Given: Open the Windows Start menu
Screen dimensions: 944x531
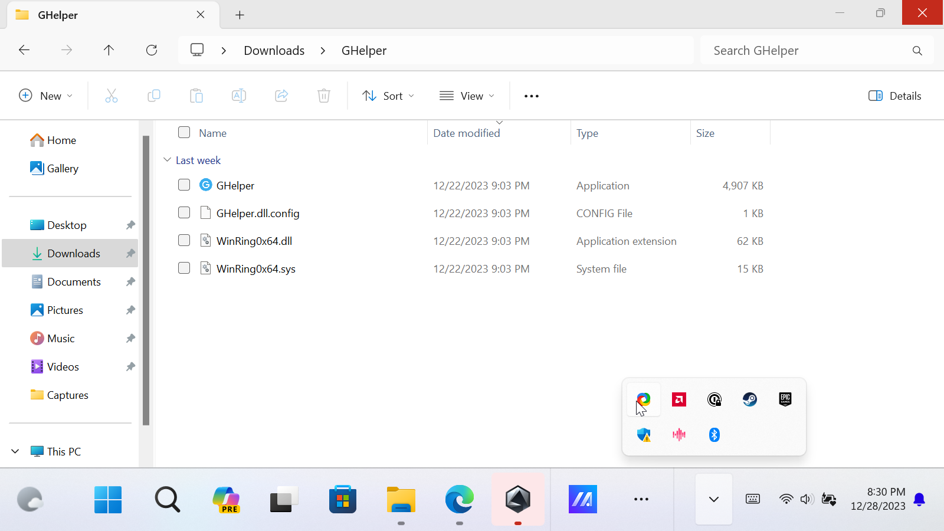Looking at the screenshot, I should point(108,500).
